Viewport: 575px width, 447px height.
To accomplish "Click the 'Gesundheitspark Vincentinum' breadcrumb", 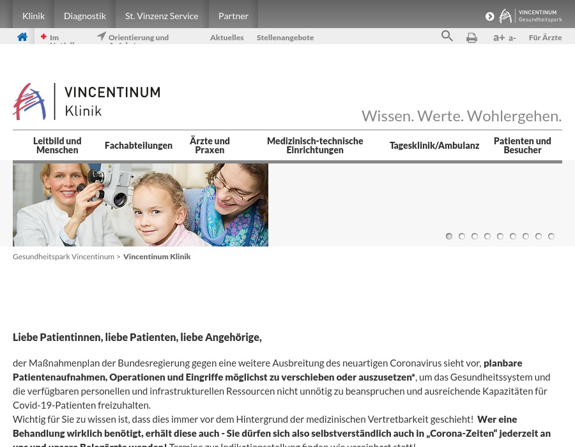I will (x=63, y=256).
